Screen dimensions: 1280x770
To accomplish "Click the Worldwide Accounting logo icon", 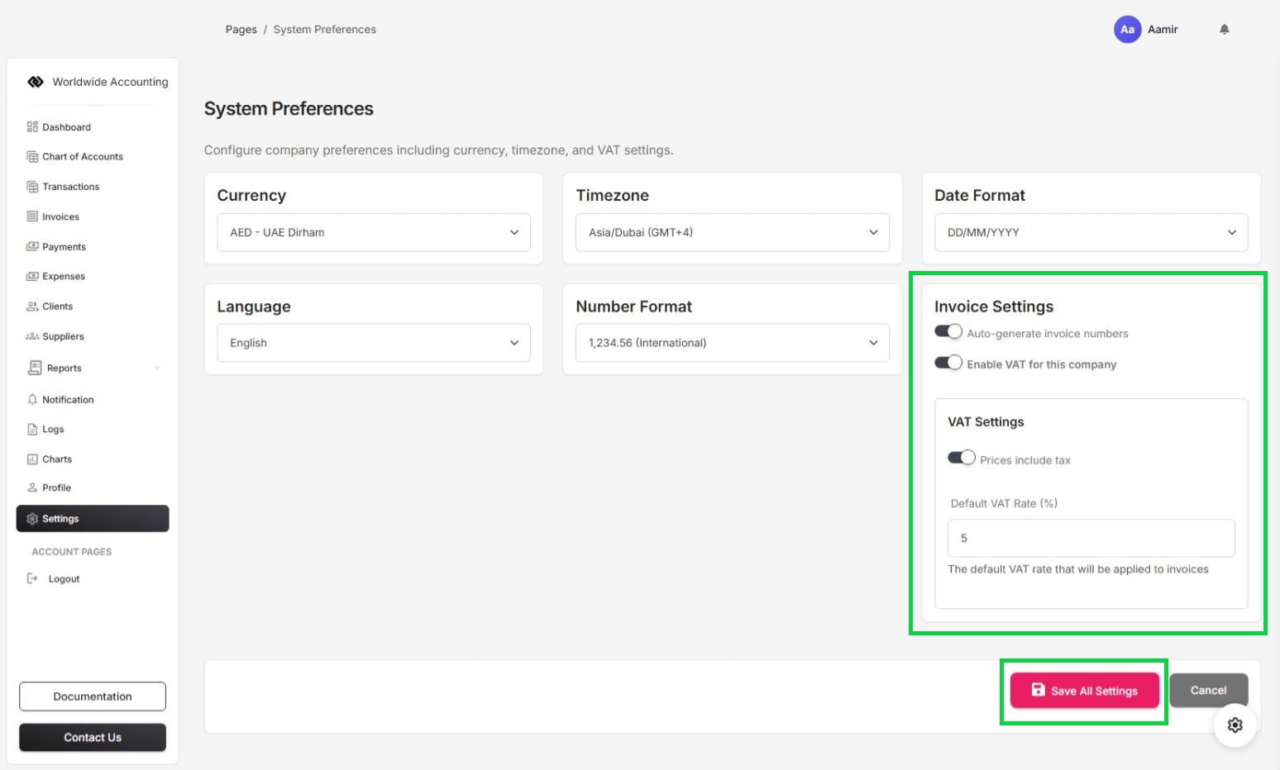I will pos(36,82).
